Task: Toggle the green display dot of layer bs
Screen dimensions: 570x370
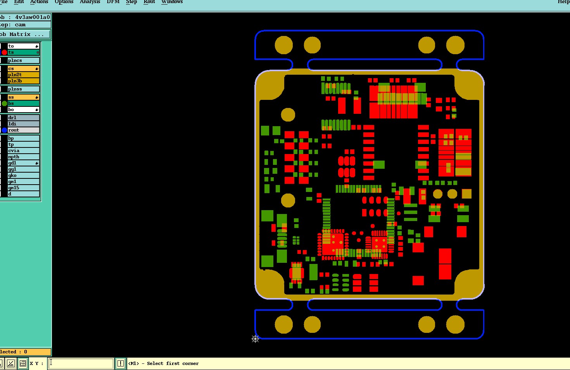Action: 4,103
